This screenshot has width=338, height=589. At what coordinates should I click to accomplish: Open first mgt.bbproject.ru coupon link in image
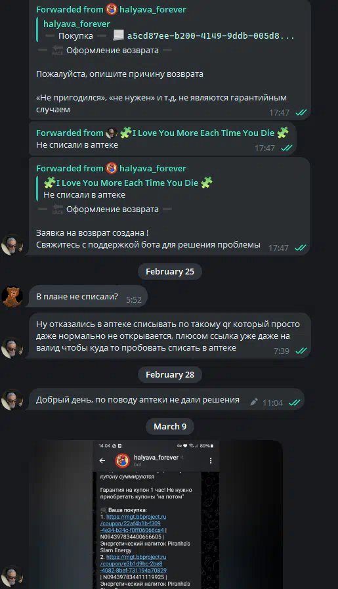(x=133, y=523)
